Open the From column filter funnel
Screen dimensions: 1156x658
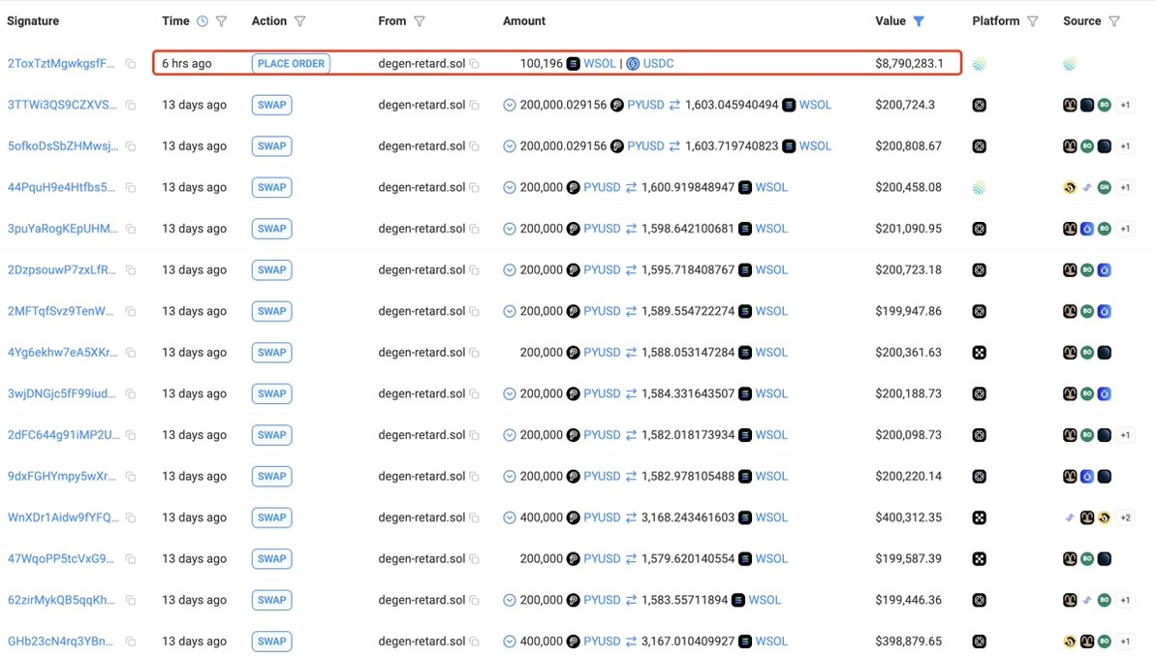click(418, 20)
